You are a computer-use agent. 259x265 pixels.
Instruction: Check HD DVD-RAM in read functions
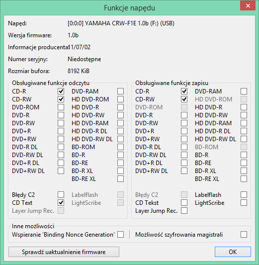(x=120, y=123)
